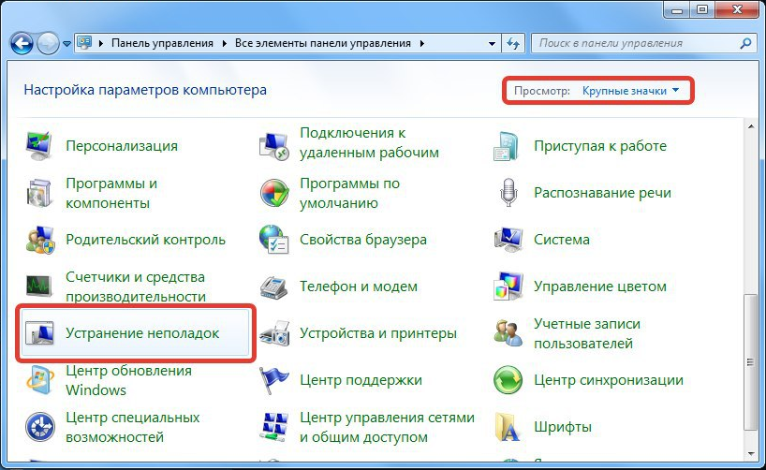This screenshot has height=470, width=766.
Task: Open the Центр синхронизации link
Action: [608, 380]
